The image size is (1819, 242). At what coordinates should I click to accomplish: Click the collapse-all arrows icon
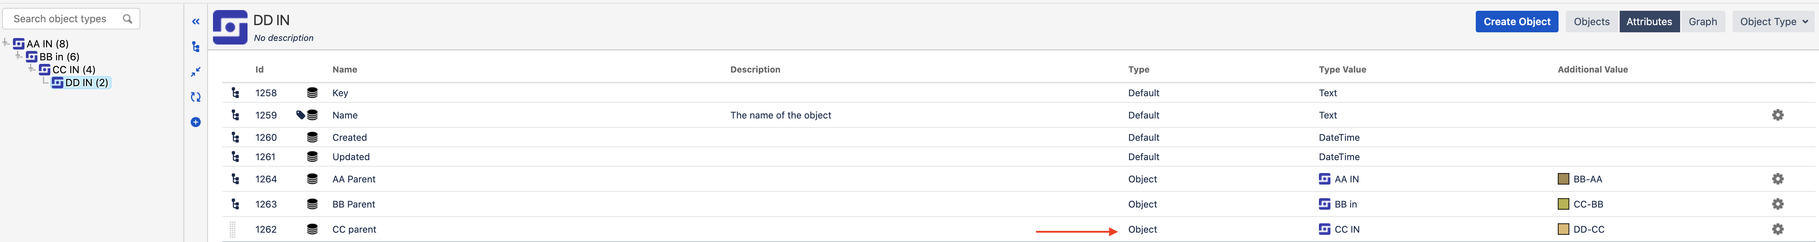(196, 72)
